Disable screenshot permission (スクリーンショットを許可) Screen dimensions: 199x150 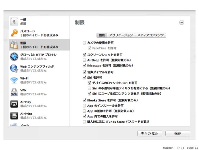coord(84,54)
